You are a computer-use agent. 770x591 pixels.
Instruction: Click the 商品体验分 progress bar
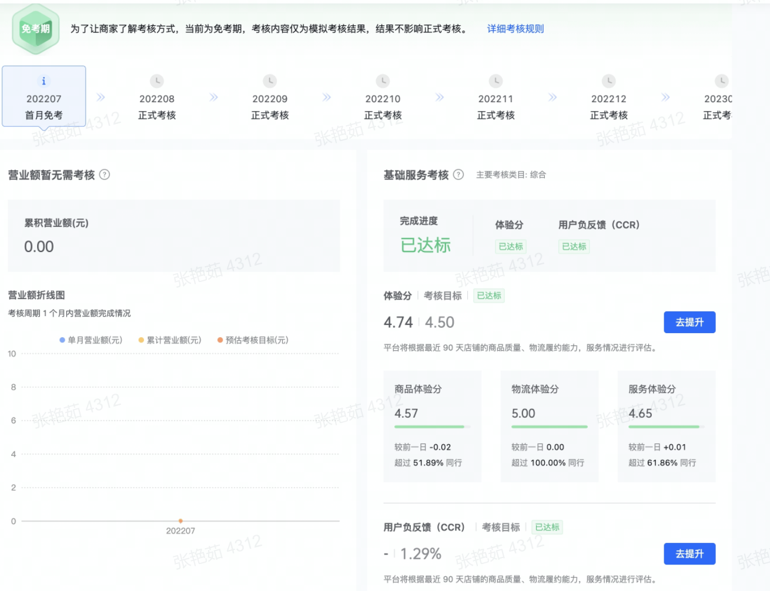coord(432,428)
